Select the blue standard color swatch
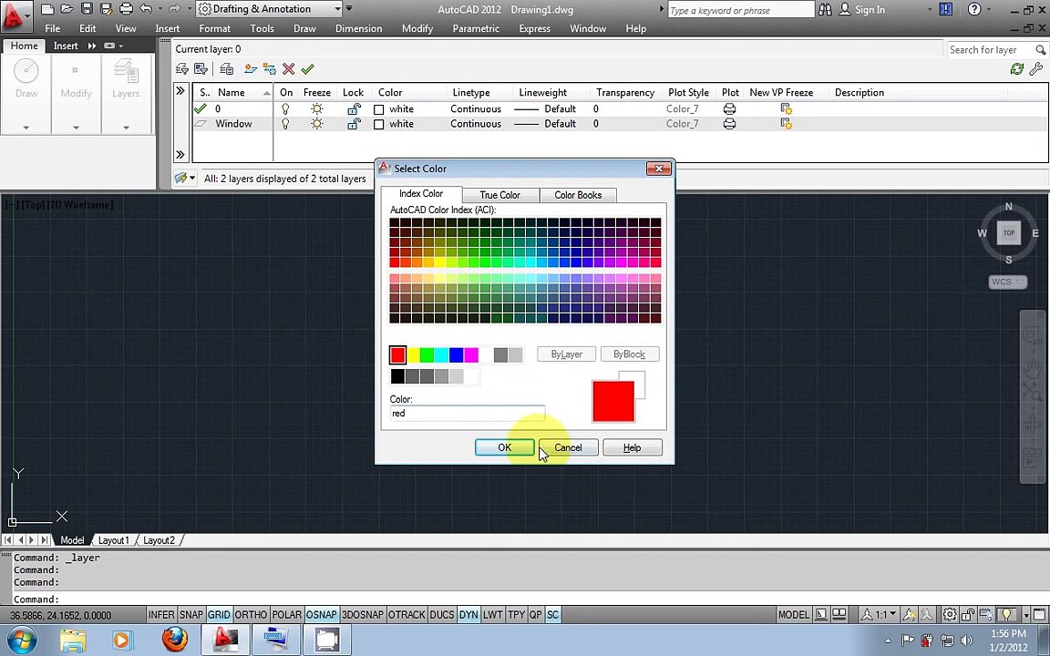Viewport: 1050px width, 656px height. [x=456, y=354]
